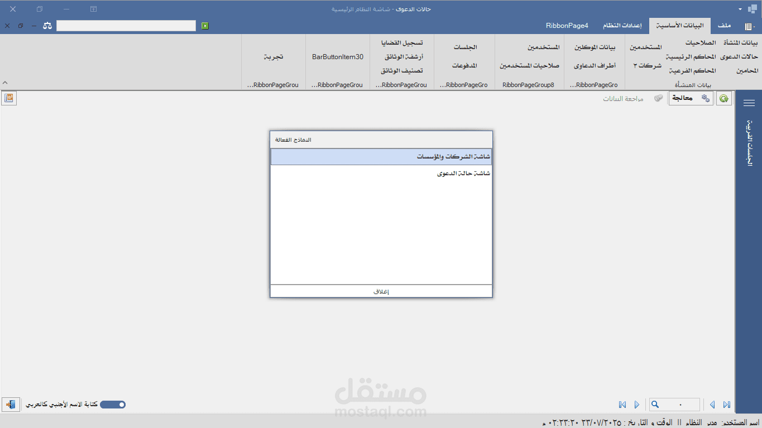The width and height of the screenshot is (762, 428).
Task: Click the green refresh icon button
Action: (724, 98)
